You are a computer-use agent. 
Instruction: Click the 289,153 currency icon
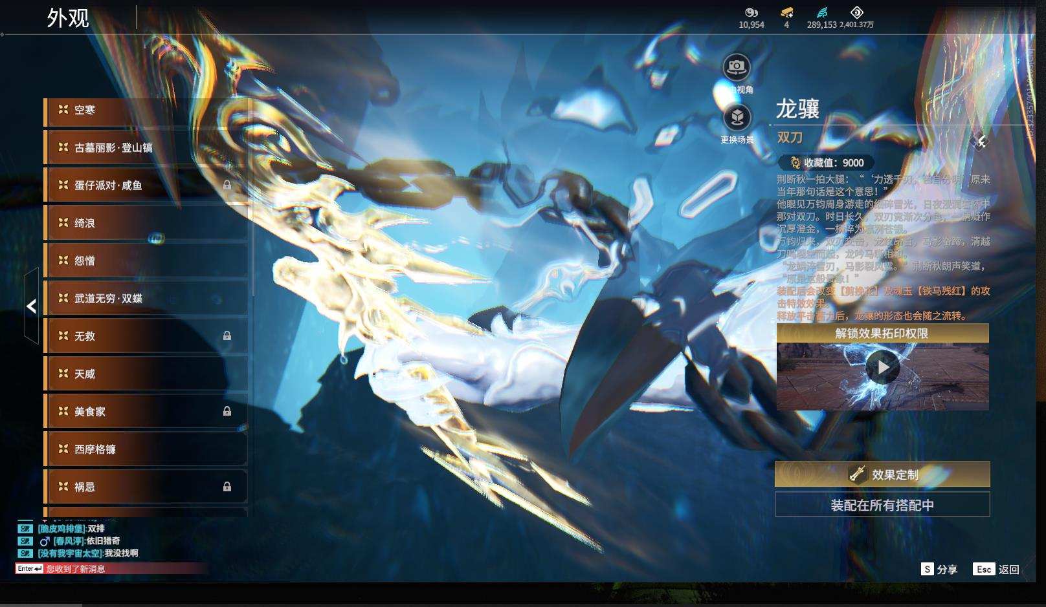click(x=822, y=12)
